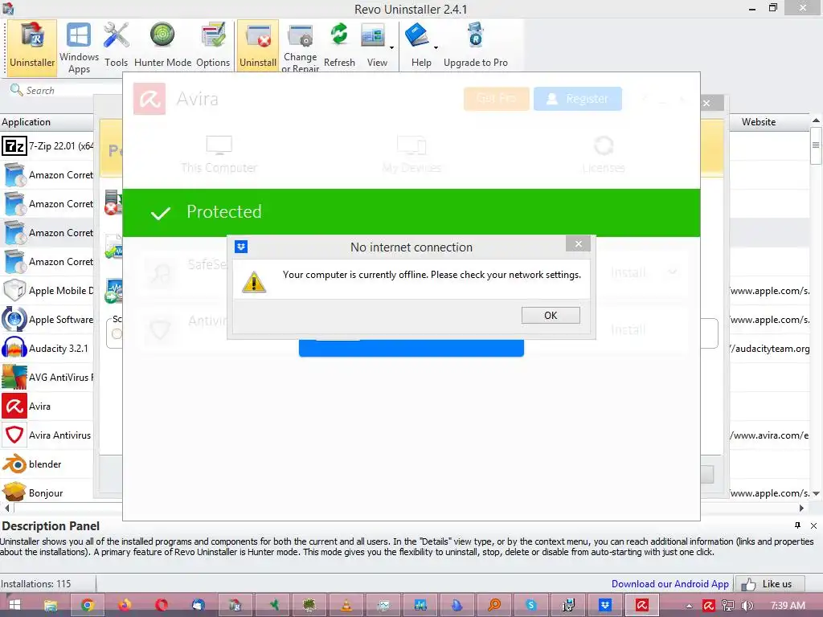The width and height of the screenshot is (823, 617).
Task: Select the Apple Mobile Device row
Action: (x=47, y=290)
